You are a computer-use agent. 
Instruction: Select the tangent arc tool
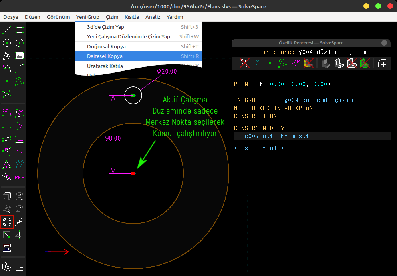click(7, 68)
